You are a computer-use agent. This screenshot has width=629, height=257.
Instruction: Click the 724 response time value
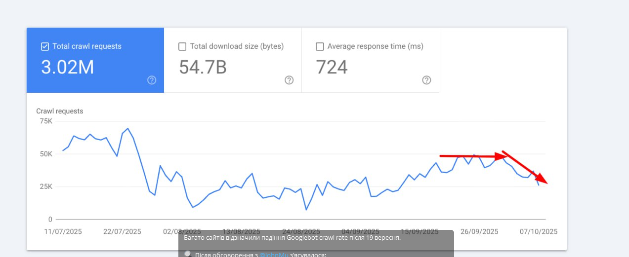tap(332, 67)
